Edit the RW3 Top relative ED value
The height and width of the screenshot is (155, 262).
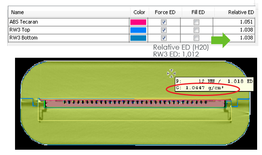pos(246,30)
